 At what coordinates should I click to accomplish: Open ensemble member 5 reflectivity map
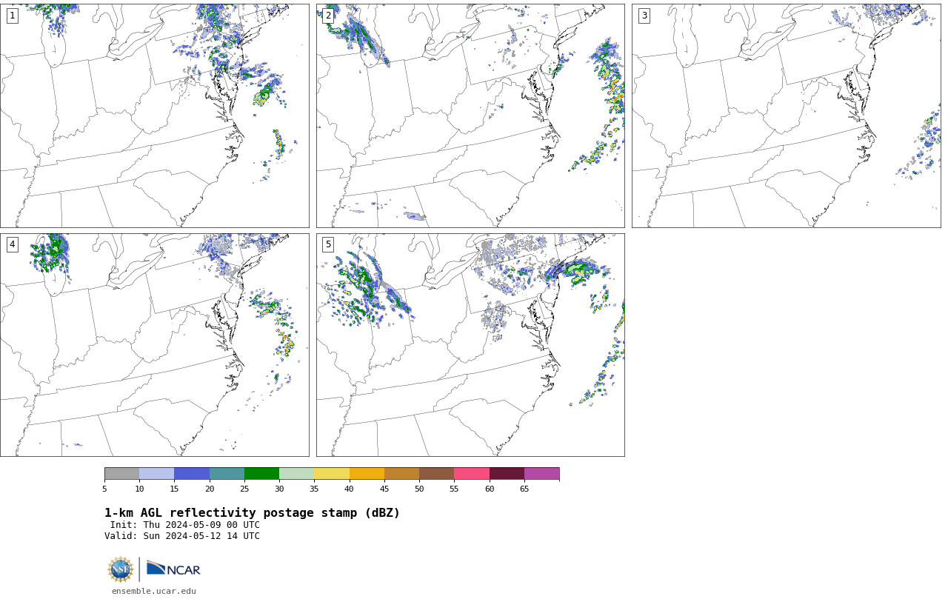[x=470, y=345]
